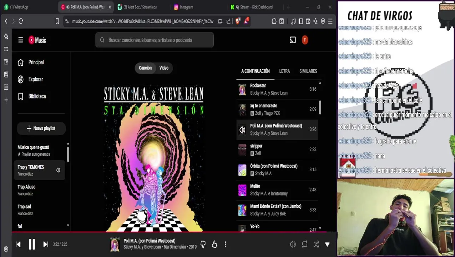Toggle shuffle mode

click(316, 244)
